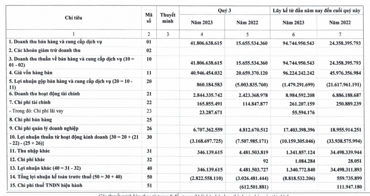Click the 'Chi phí khác' value 1.084.284
The width and height of the screenshot is (370, 196).
click(303, 160)
